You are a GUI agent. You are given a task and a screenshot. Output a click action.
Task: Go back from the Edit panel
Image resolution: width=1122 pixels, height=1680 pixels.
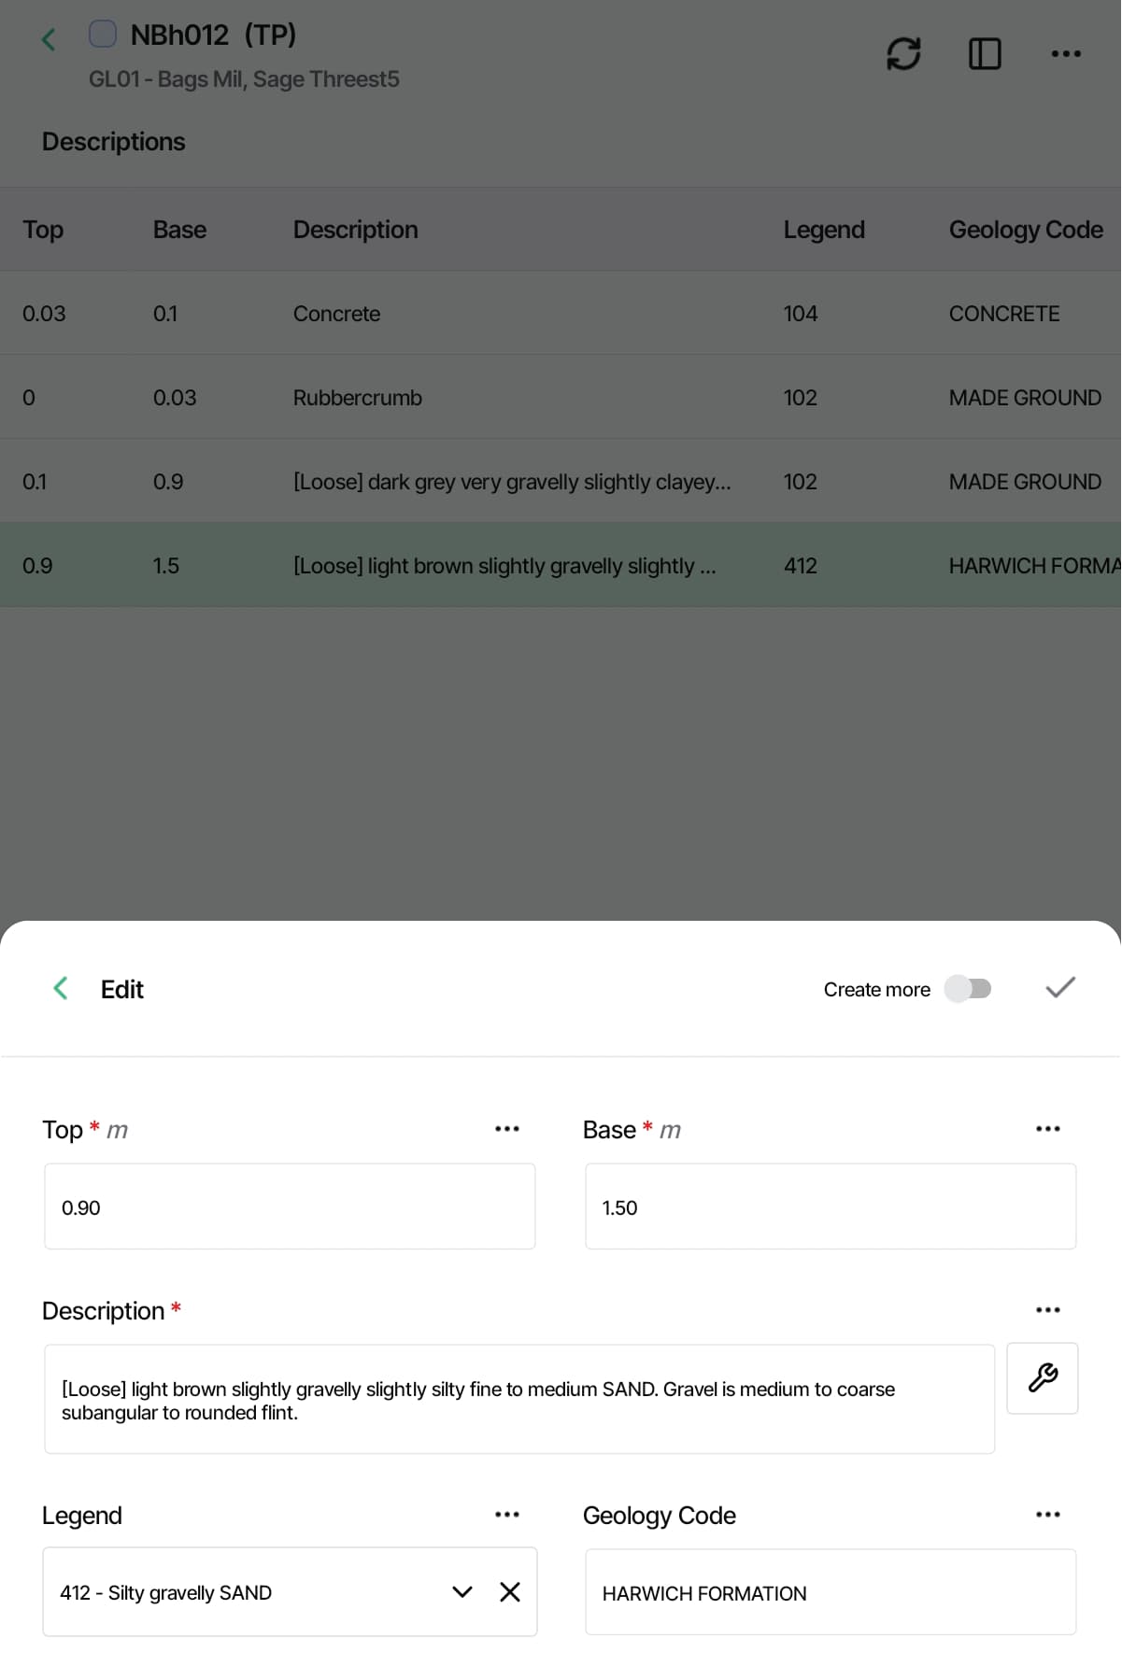tap(61, 988)
